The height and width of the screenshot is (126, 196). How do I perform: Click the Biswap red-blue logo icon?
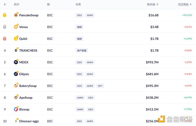tap(16, 109)
